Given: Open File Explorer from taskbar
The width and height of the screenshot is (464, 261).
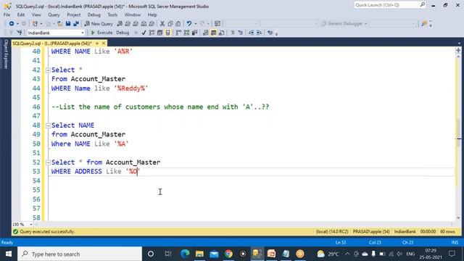Looking at the screenshot, I should (199, 254).
